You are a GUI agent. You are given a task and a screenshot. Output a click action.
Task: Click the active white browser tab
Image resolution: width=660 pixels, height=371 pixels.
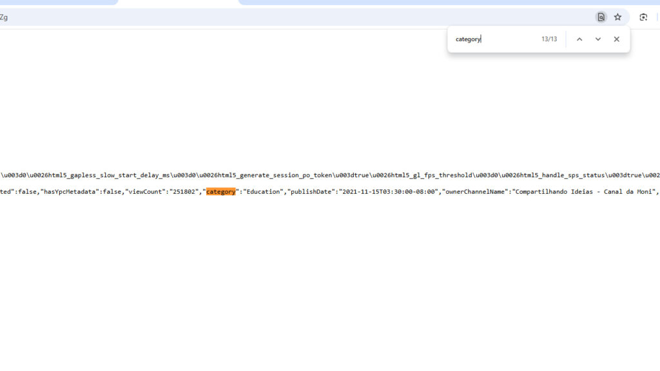(178, 3)
